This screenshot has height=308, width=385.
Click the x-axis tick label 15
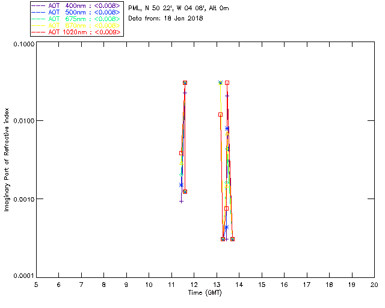point(262,285)
